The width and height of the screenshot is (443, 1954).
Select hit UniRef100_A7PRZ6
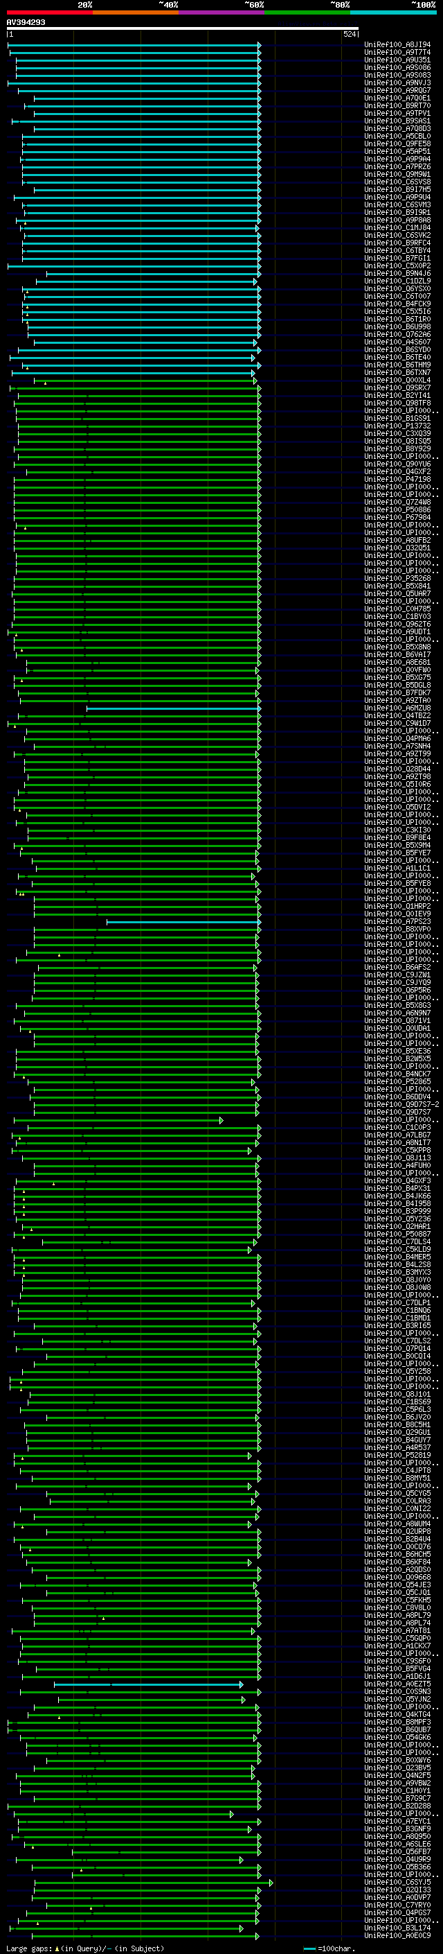point(397,167)
